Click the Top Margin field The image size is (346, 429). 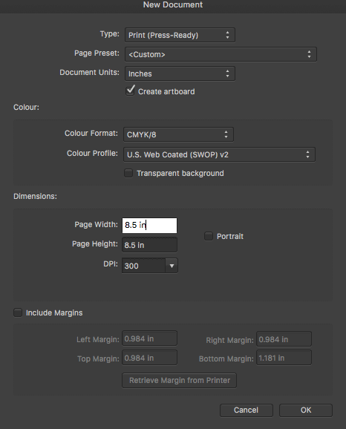tap(149, 358)
